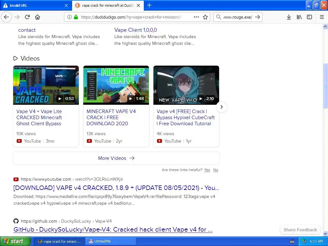Screen dimensions: 328x246
Task: Switch to UnHackMe in taskbar
Action: (x=111, y=242)
